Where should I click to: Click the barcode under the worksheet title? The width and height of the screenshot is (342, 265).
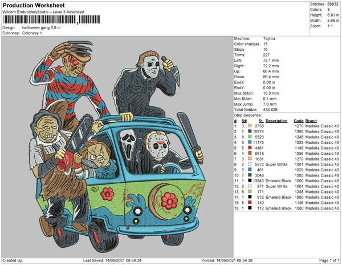[x=52, y=19]
